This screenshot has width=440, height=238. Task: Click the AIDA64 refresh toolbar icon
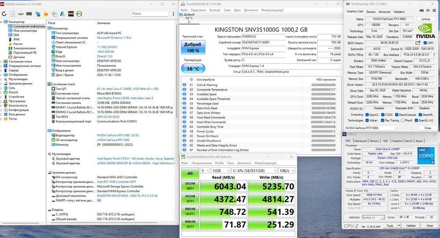(x=4, y=14)
